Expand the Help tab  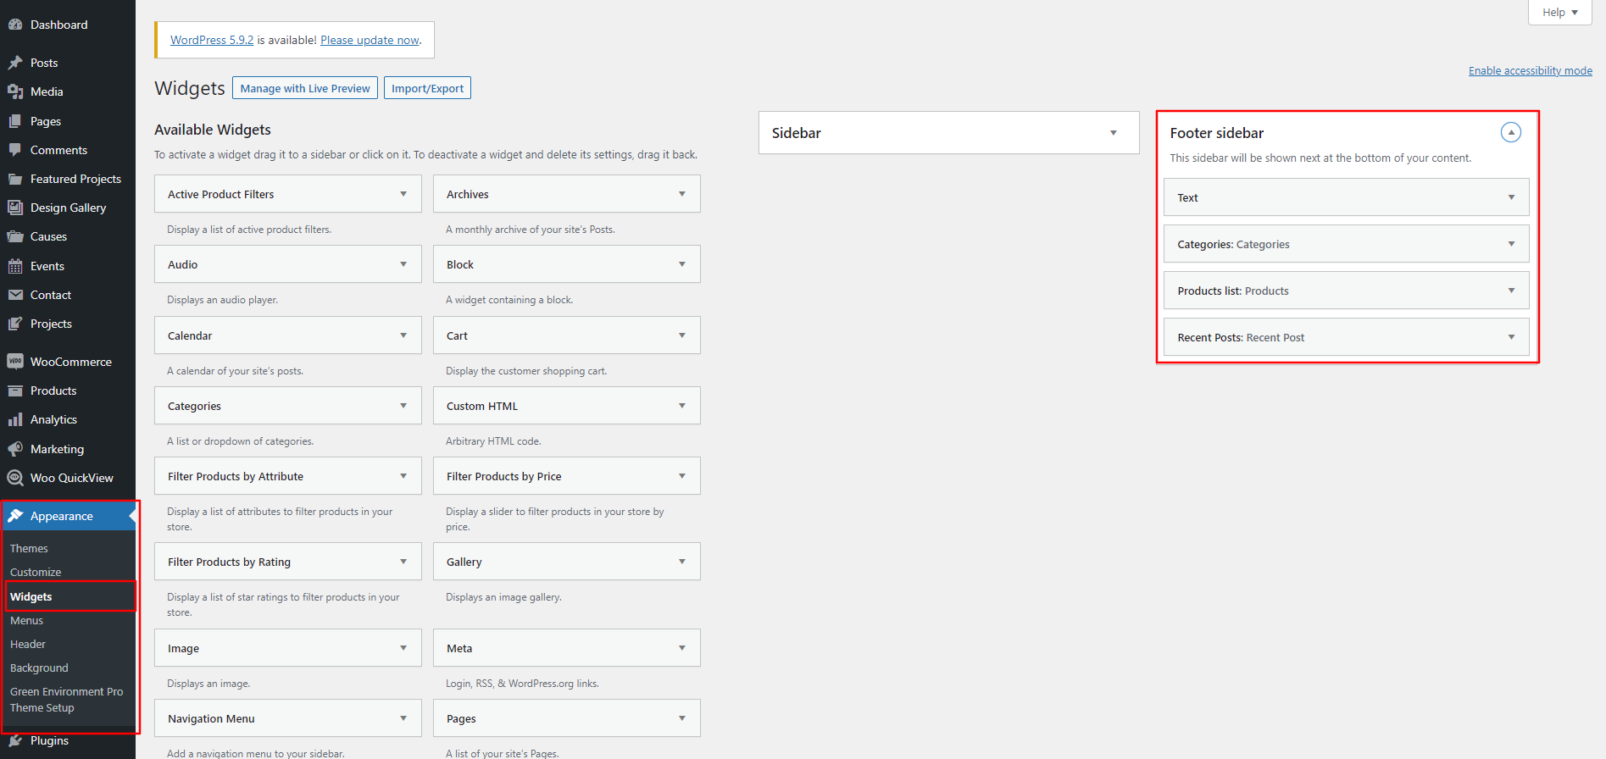[x=1559, y=12]
